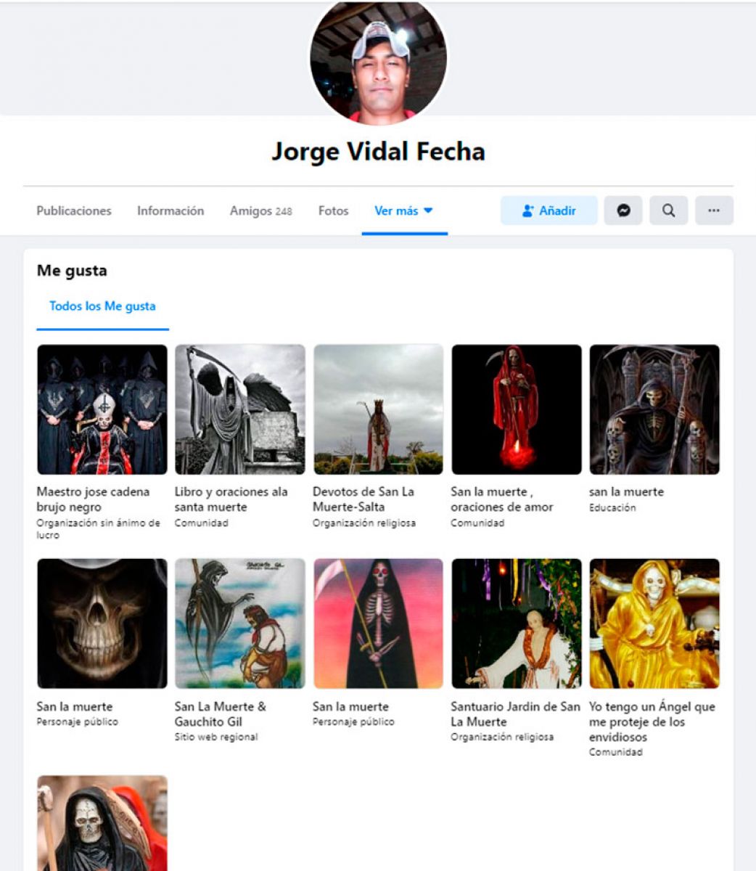Open Maestro jose cadena brujo negro page link
The width and height of the screenshot is (756, 871).
[x=93, y=499]
